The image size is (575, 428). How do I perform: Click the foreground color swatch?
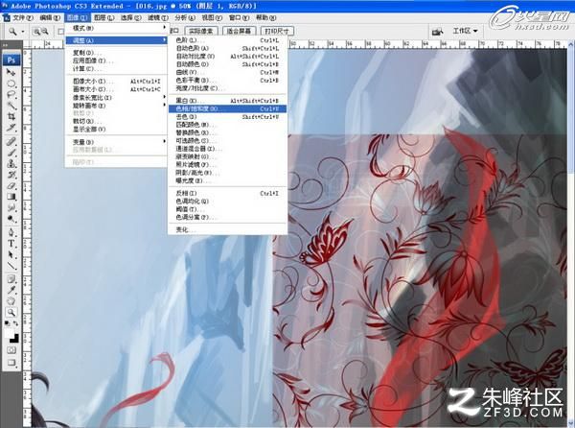(x=9, y=333)
